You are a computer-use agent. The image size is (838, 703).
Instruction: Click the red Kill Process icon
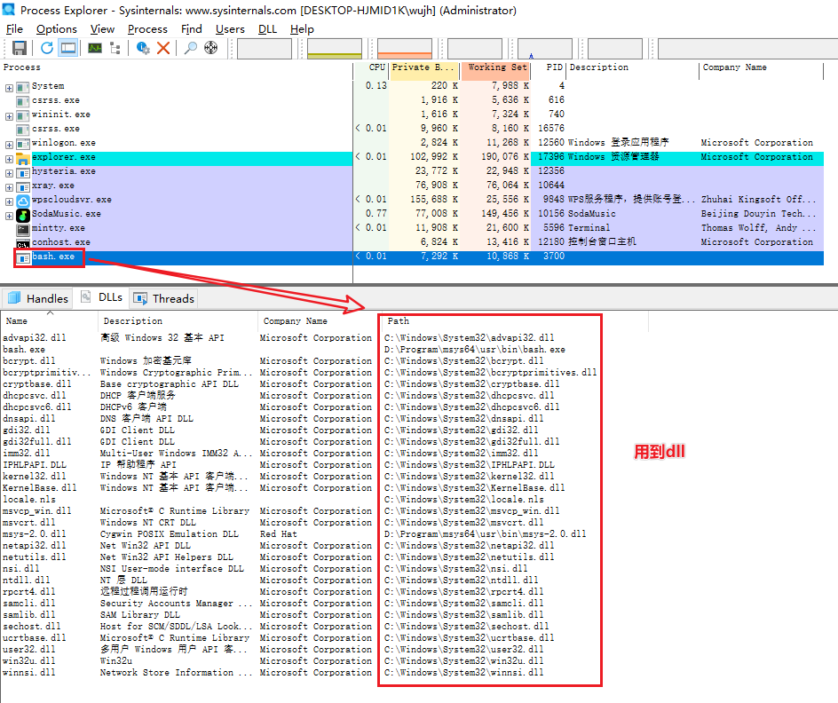[163, 48]
